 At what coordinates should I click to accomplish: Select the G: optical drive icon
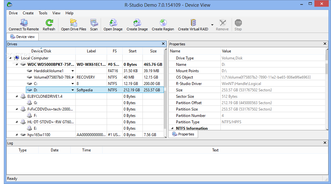tap(29, 103)
